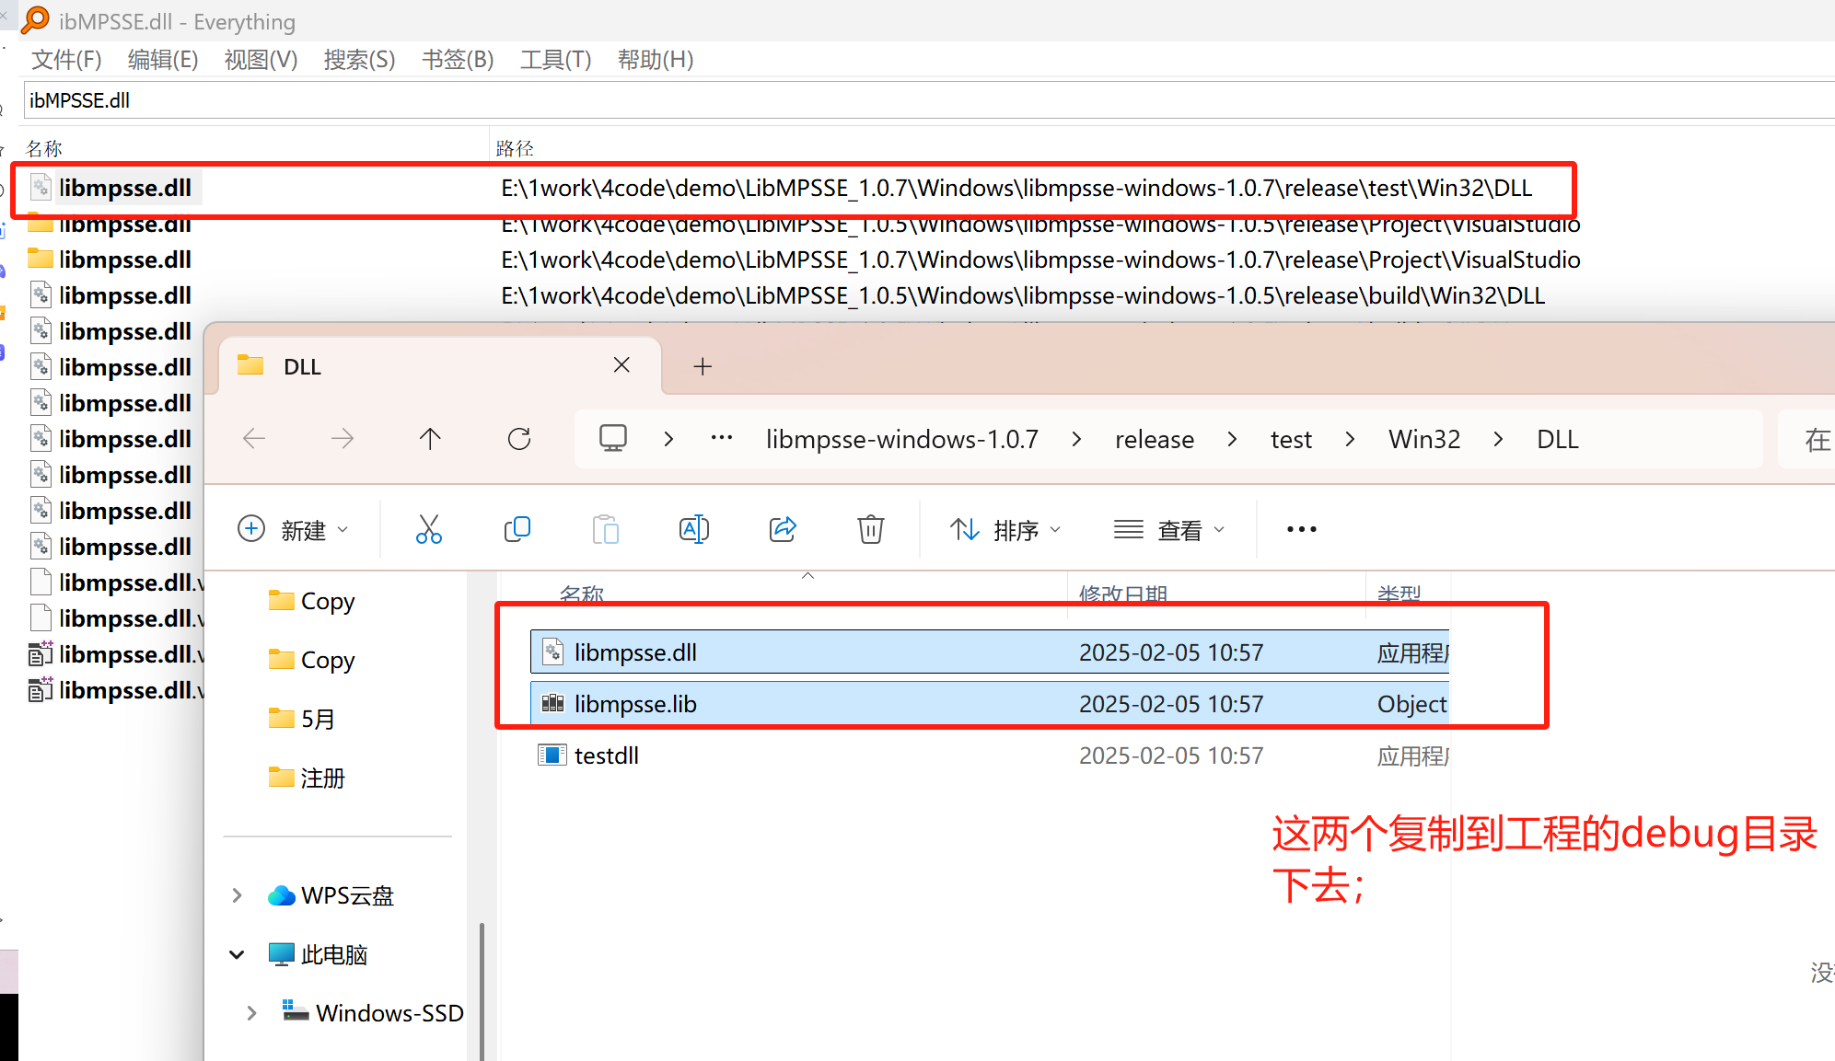Image resolution: width=1835 pixels, height=1061 pixels.
Task: Click the release breadcrumb segment
Action: click(x=1154, y=440)
